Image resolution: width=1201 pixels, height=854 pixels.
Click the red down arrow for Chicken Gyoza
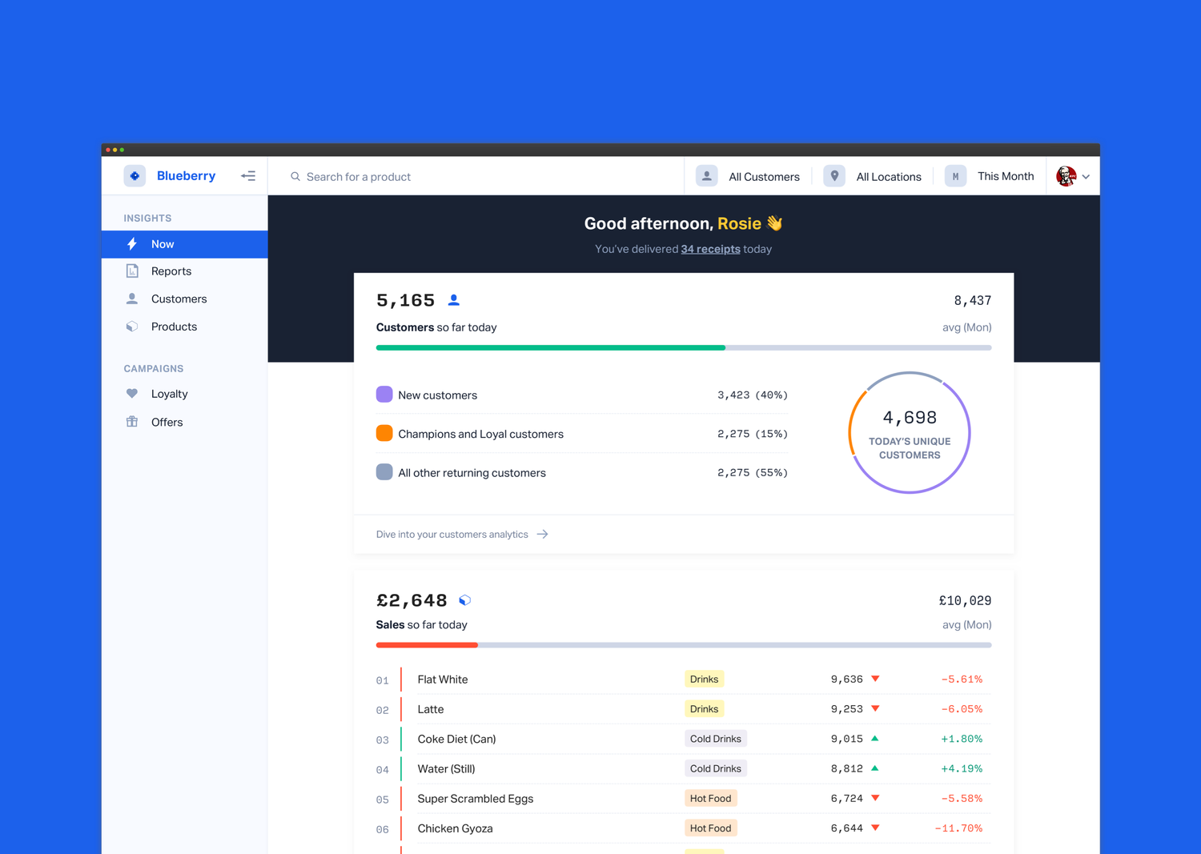875,828
